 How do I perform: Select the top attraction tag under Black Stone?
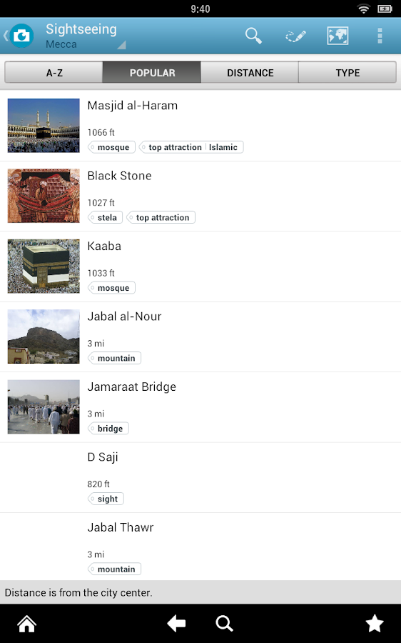pos(161,217)
